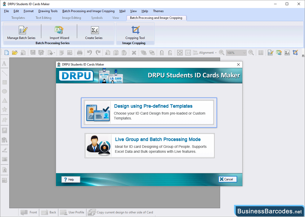
Task: Open the Alignment dropdown
Action: (205, 52)
